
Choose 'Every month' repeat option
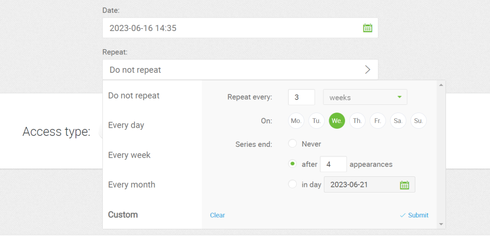coord(132,185)
